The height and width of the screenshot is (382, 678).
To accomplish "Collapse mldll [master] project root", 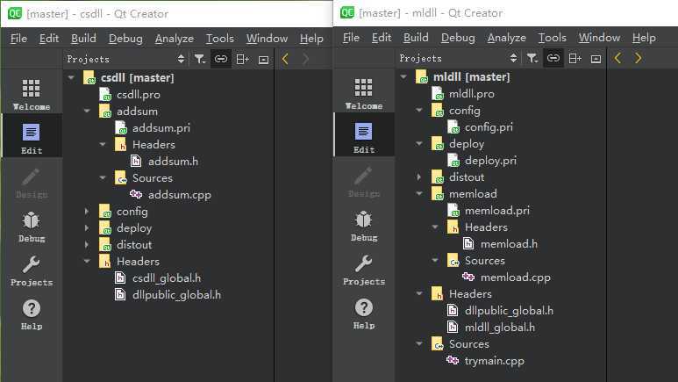I will click(403, 77).
